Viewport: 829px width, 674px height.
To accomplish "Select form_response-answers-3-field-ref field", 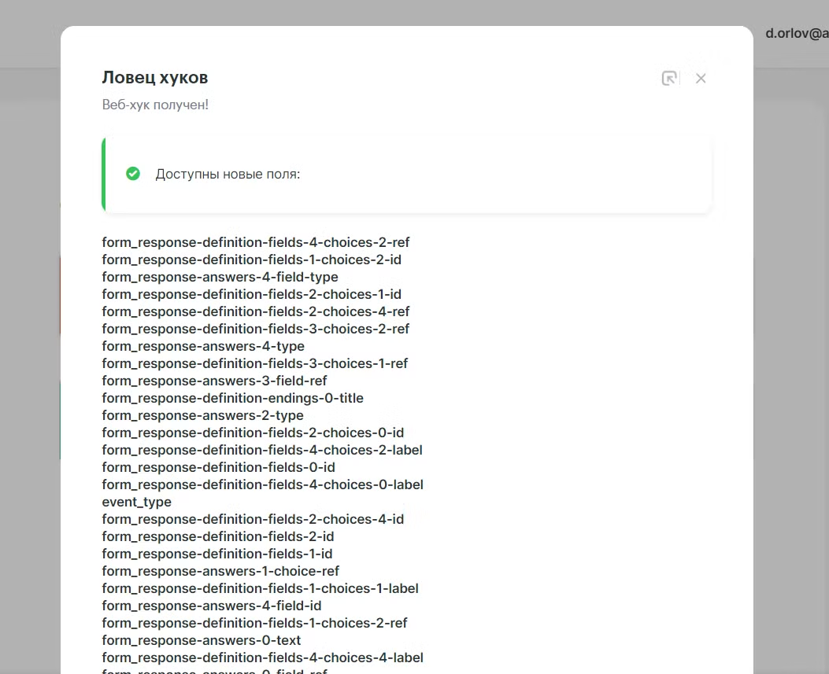I will coord(214,381).
